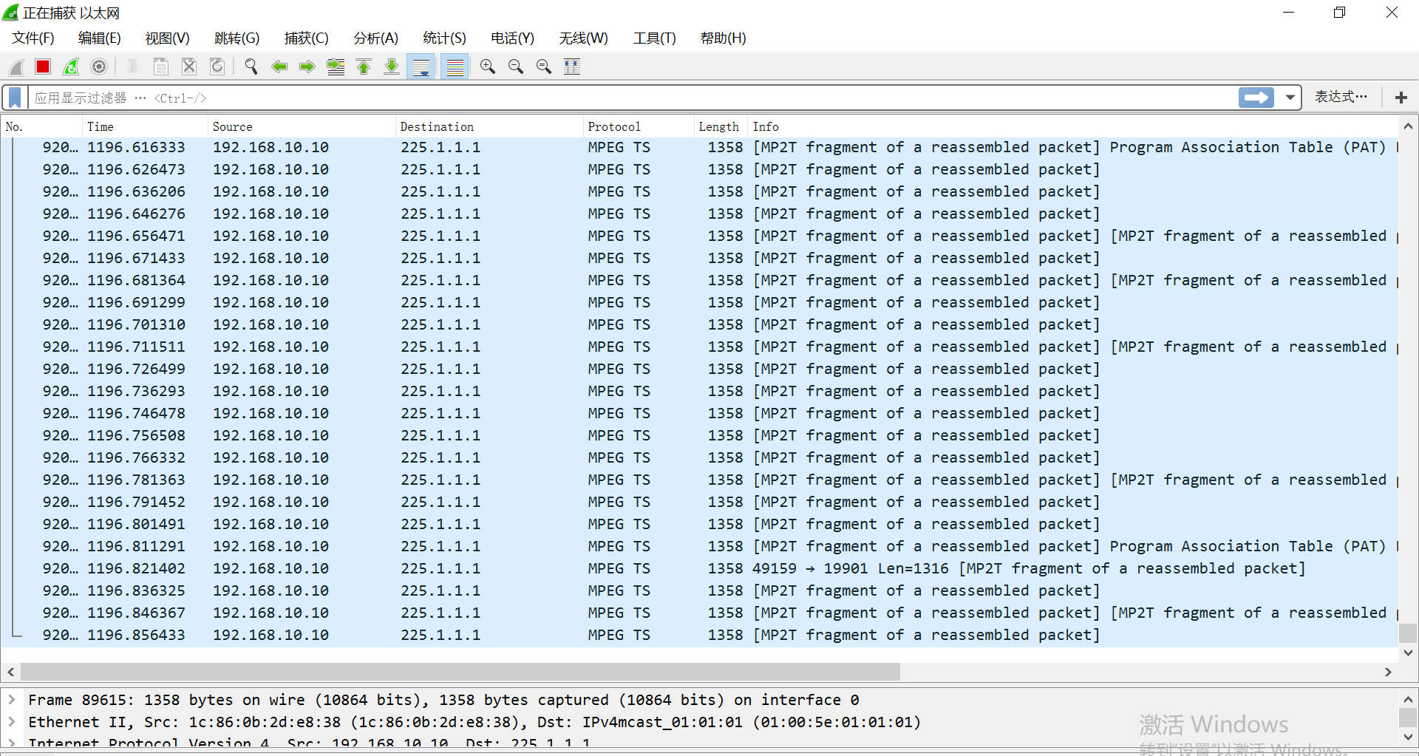Open find packet magnifier tool
Image resolution: width=1419 pixels, height=756 pixels.
pos(251,67)
